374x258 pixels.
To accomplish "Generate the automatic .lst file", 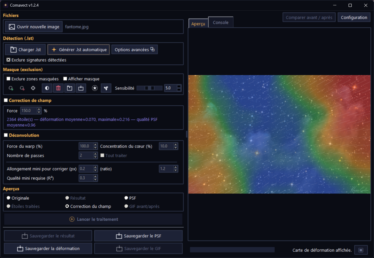I will coord(79,50).
